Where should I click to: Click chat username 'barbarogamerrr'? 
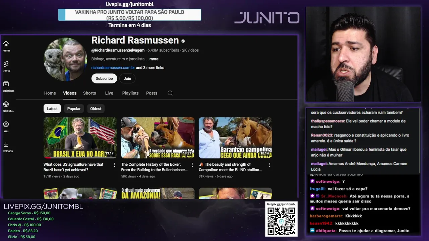tap(326, 216)
